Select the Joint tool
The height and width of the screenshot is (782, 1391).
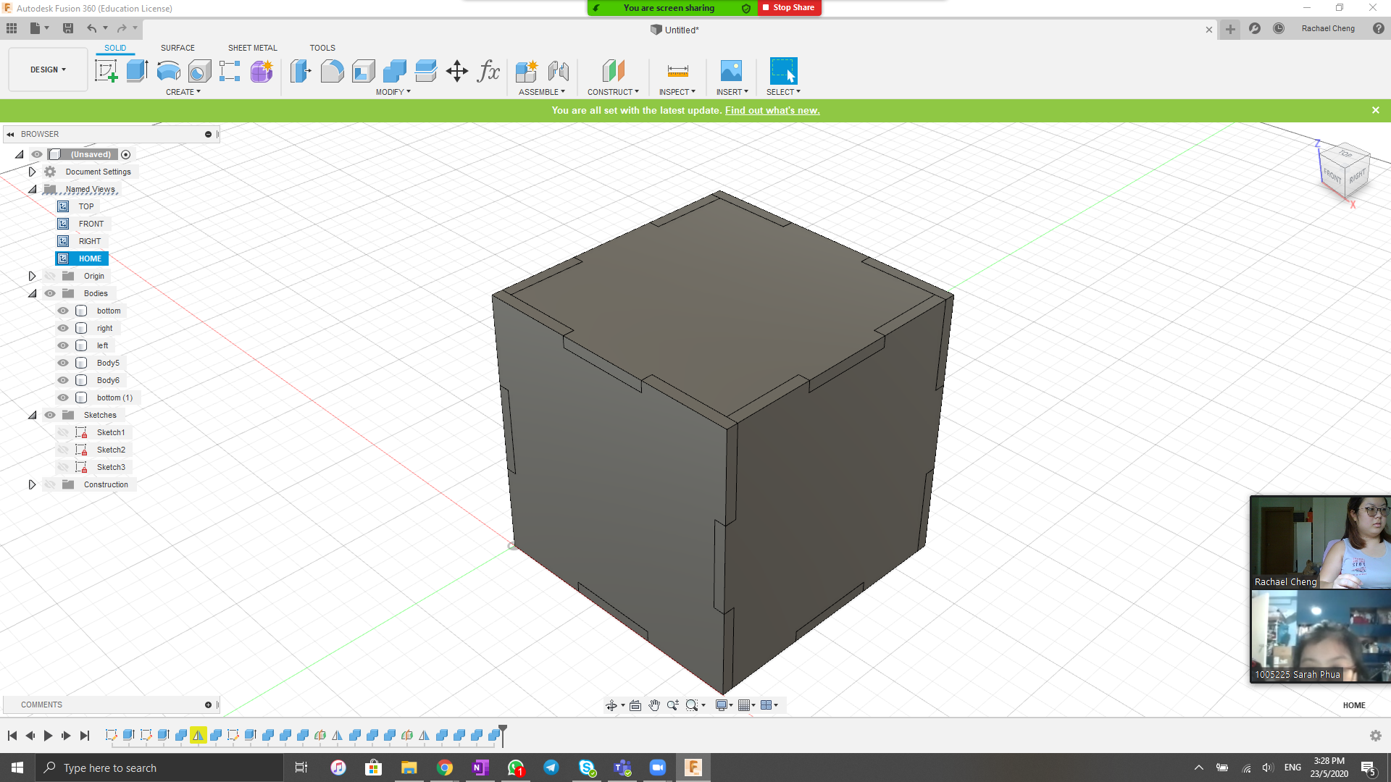pyautogui.click(x=558, y=71)
